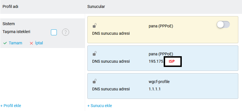The height and width of the screenshot is (111, 242).
Task: Add a server using Sunucu ekle
Action: [100, 106]
